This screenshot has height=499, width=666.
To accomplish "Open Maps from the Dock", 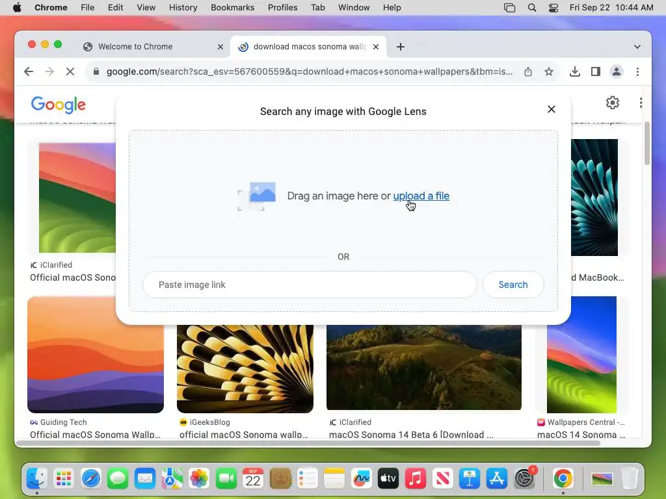I will 172,479.
